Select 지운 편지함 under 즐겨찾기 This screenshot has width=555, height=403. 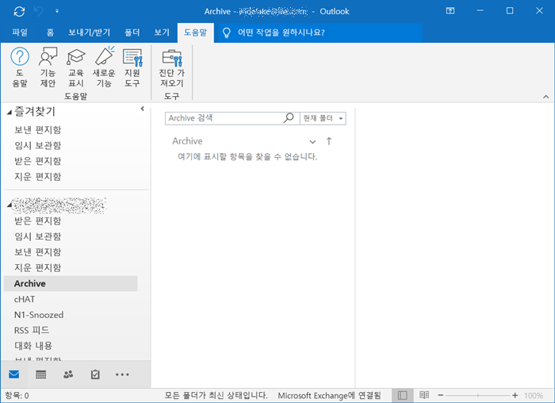[x=37, y=177]
